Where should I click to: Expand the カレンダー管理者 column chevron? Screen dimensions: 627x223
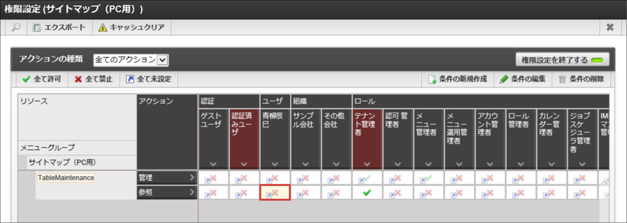(551, 163)
